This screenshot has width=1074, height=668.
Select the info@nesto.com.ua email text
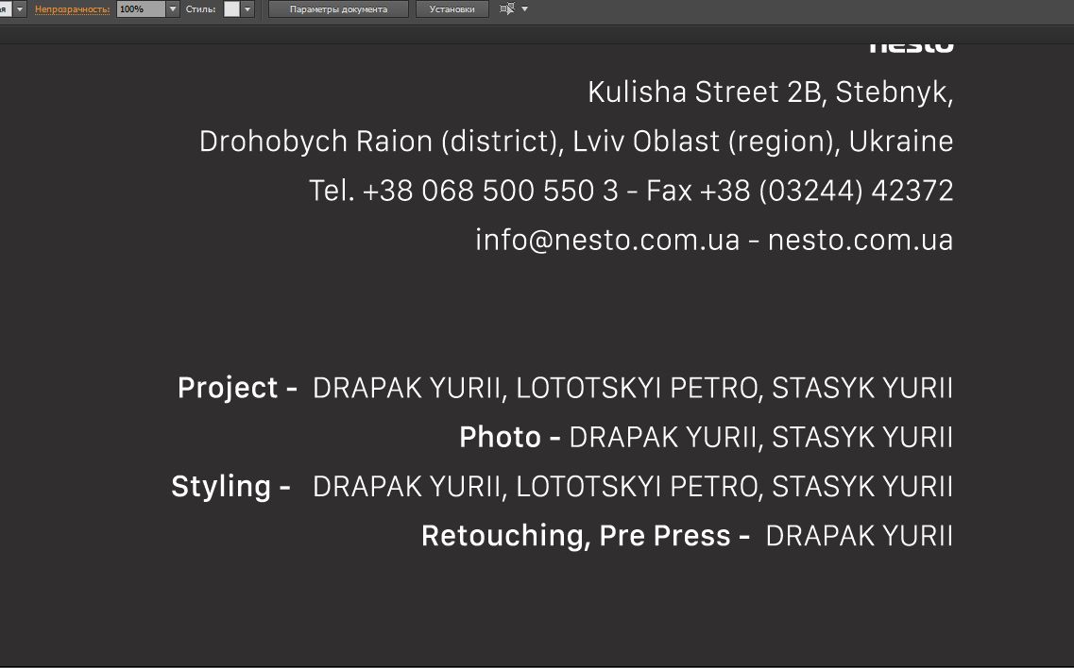coord(606,240)
